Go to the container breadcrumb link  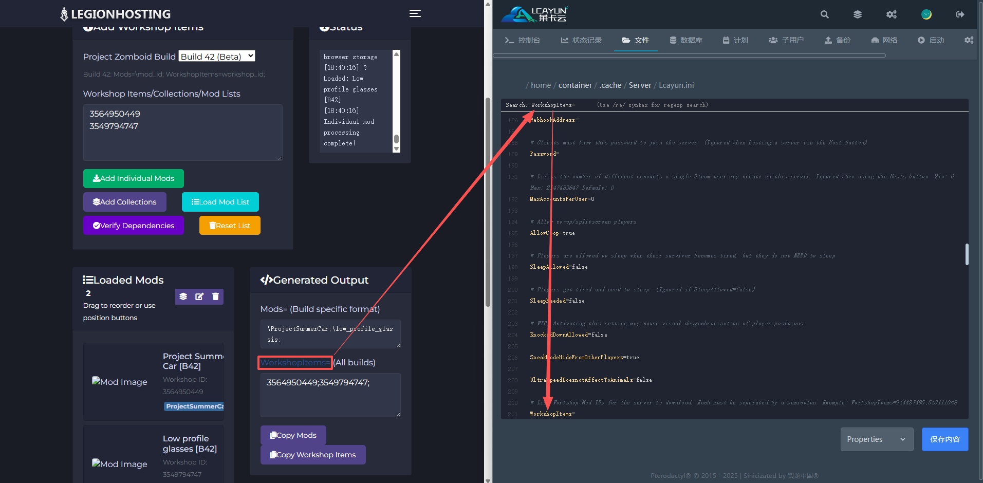coord(575,85)
